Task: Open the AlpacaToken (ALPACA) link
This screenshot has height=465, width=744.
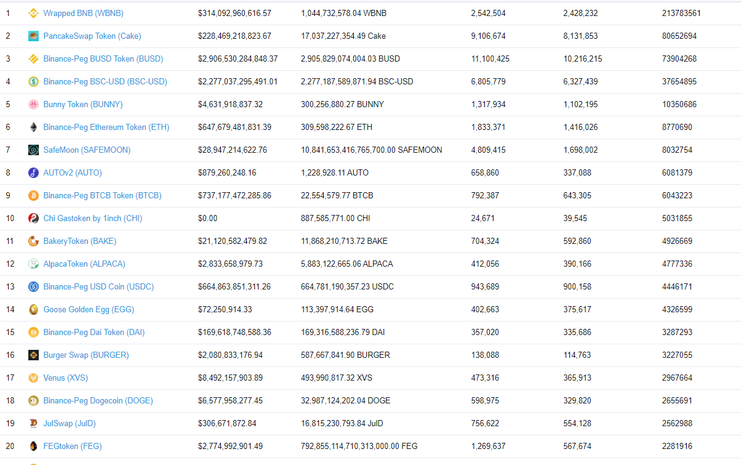Action: 84,264
